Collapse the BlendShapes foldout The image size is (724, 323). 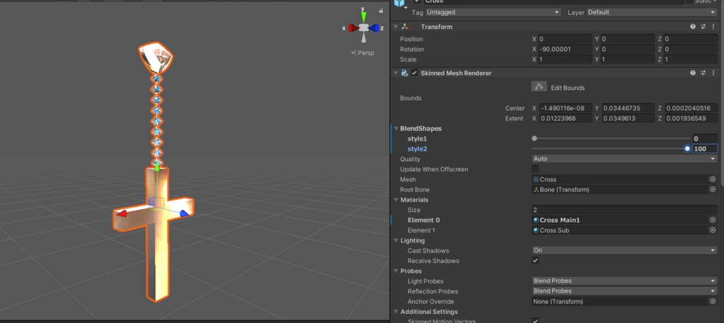tap(396, 128)
